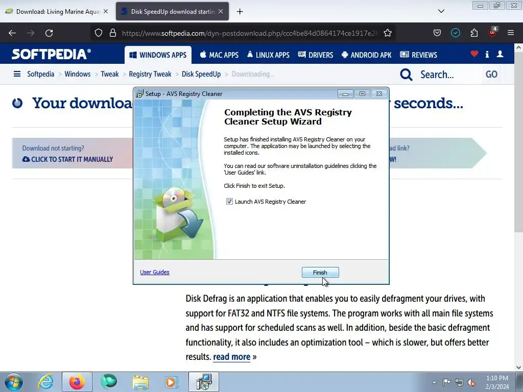Open the Linux Apps section
This screenshot has width=523, height=392.
[268, 55]
